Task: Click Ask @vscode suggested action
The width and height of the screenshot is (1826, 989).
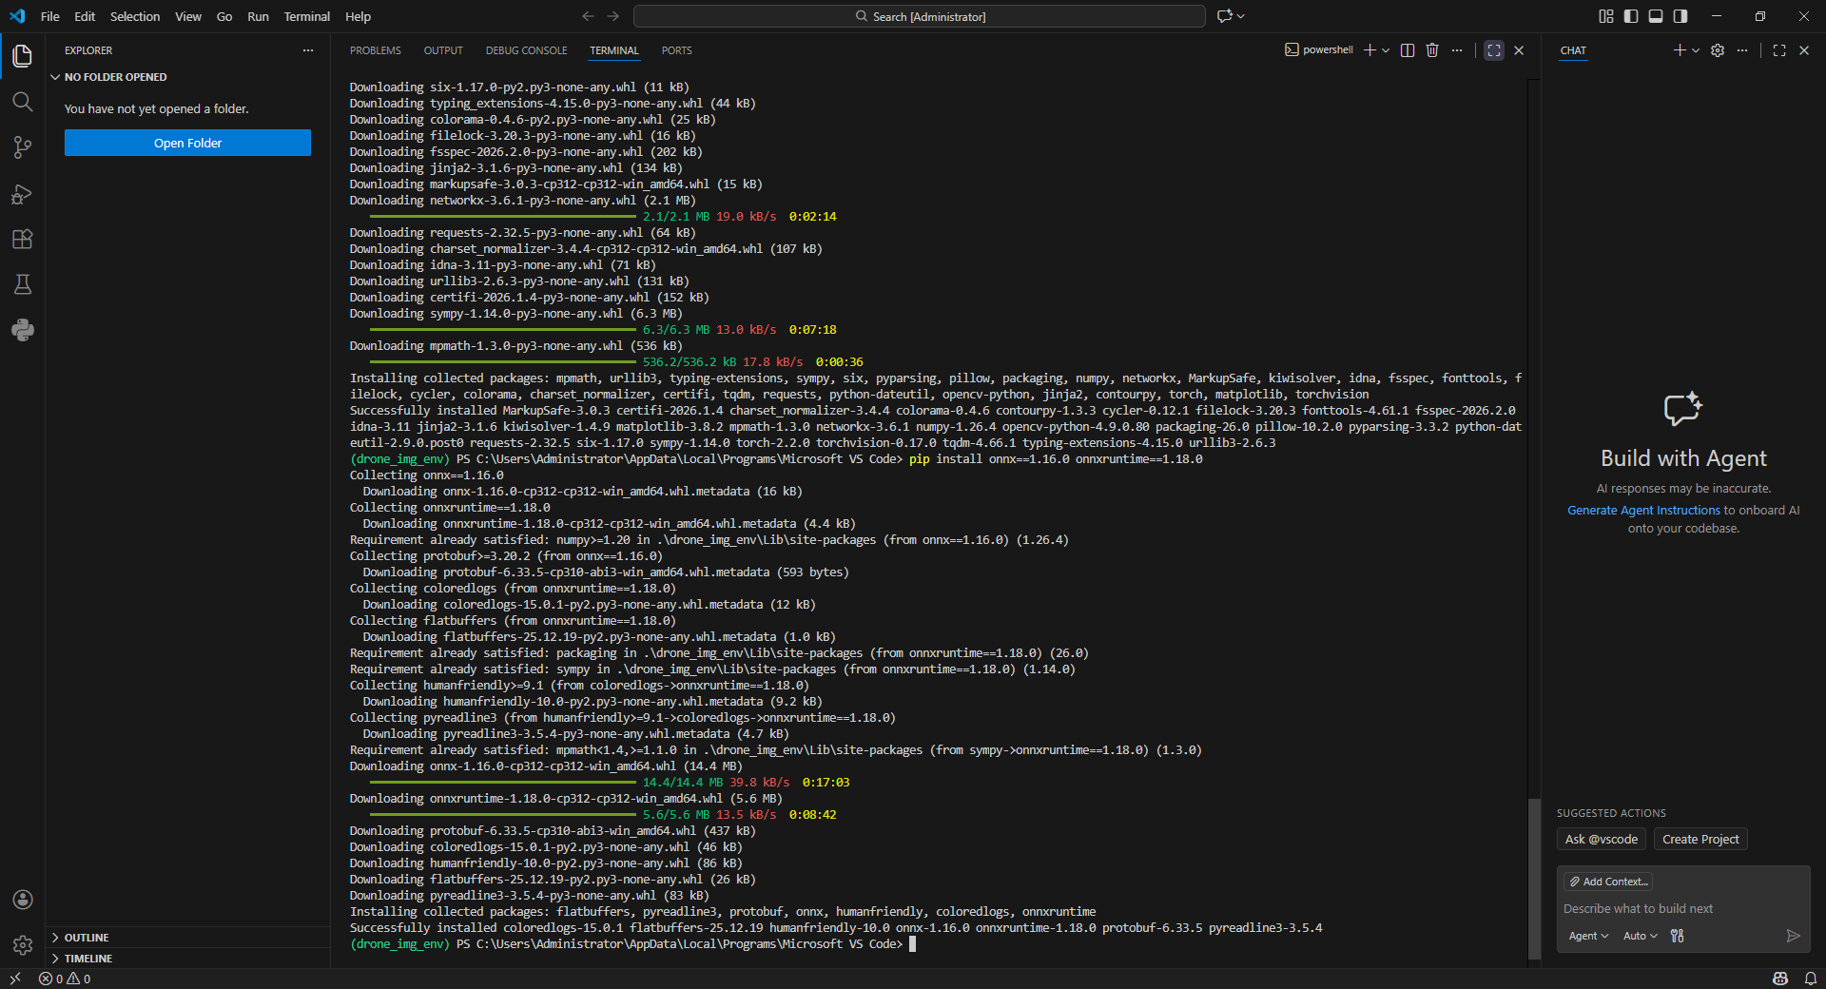Action: (1602, 839)
